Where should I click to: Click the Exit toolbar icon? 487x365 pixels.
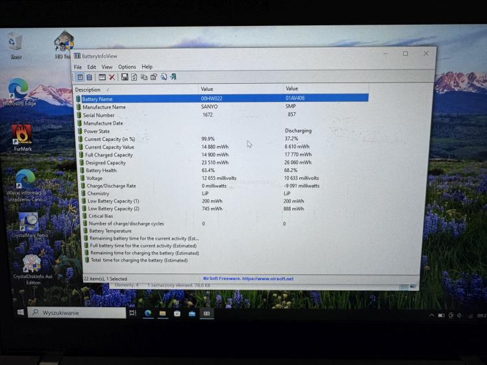[x=173, y=77]
